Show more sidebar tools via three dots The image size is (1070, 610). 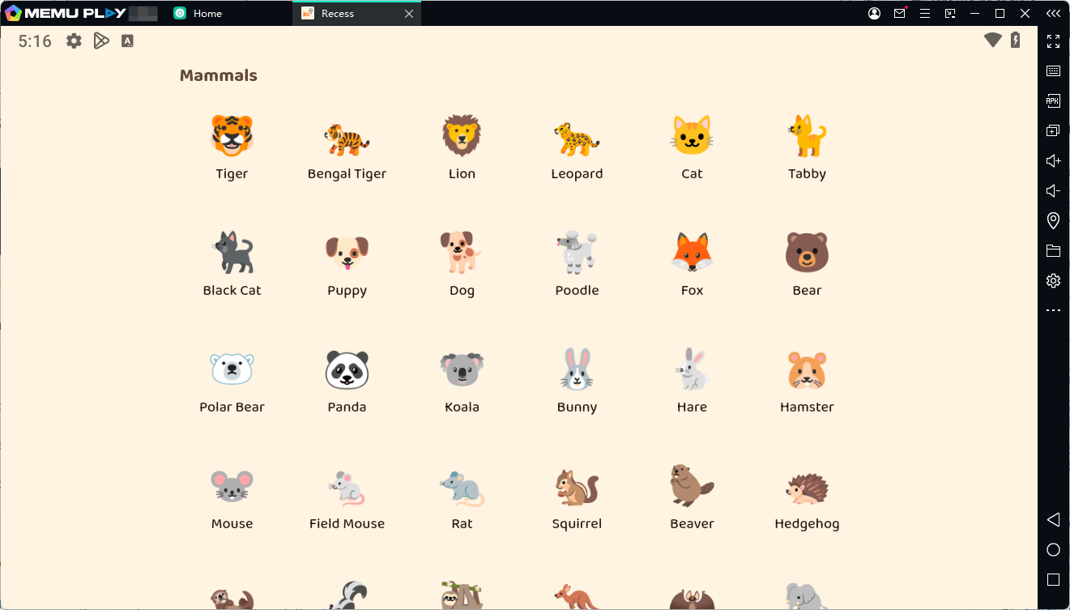click(1053, 310)
